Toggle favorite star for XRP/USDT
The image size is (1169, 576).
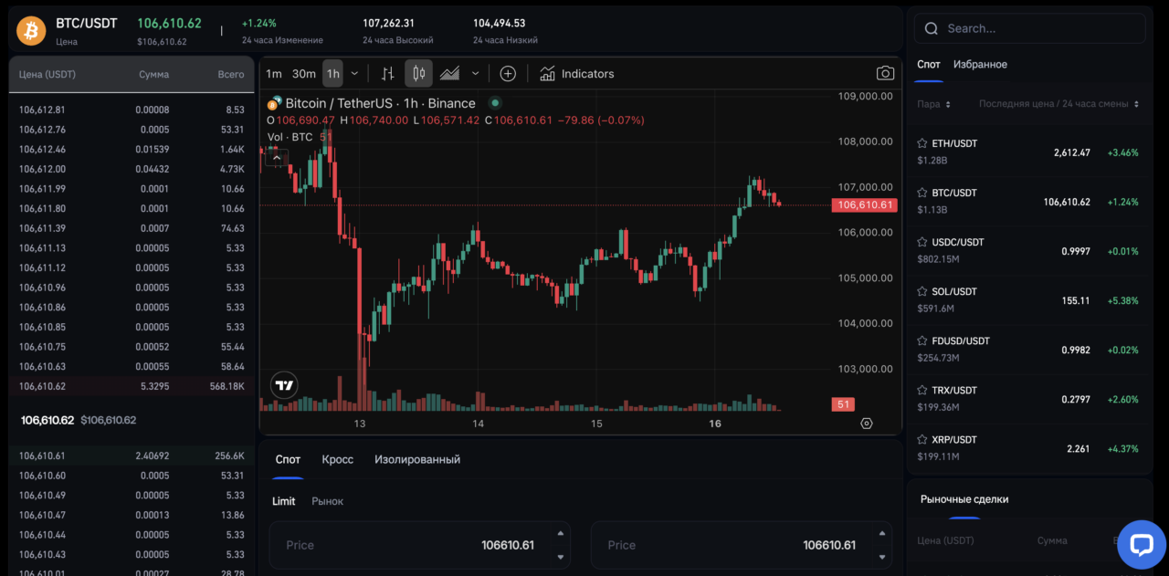(x=922, y=439)
